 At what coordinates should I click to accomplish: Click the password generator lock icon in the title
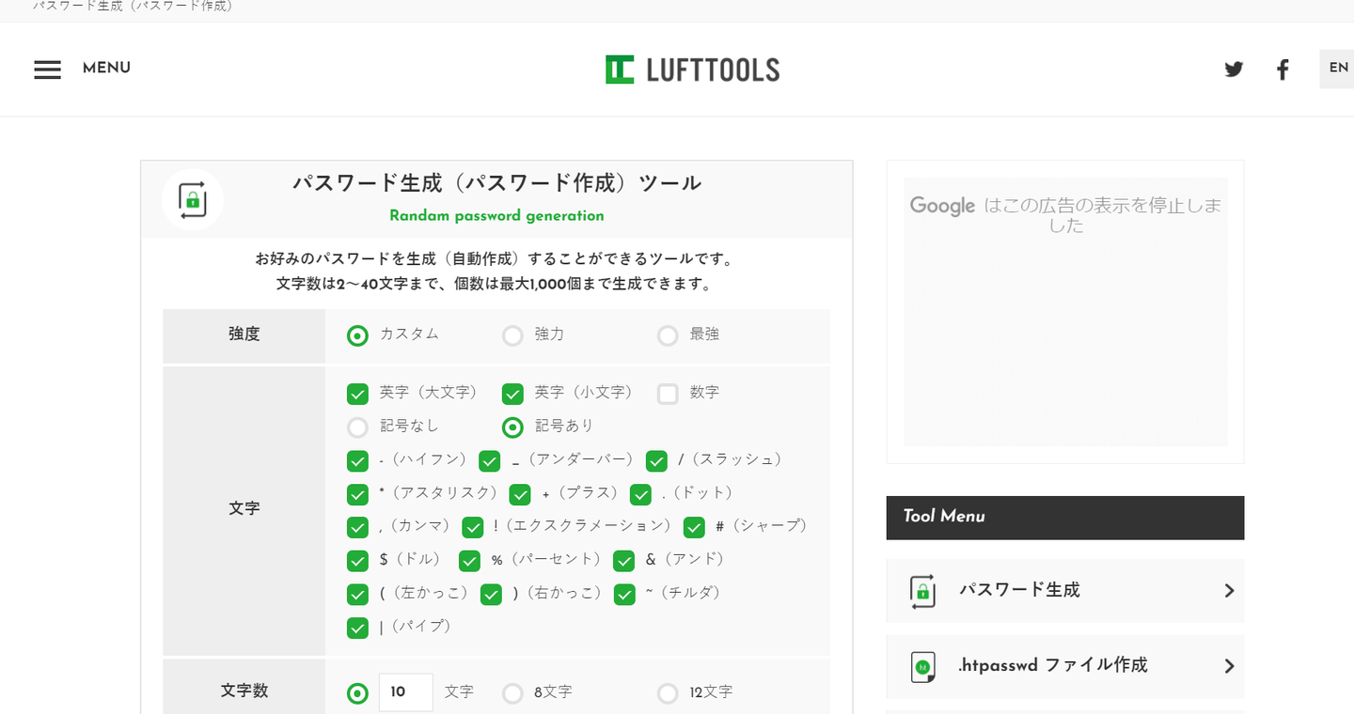click(193, 199)
